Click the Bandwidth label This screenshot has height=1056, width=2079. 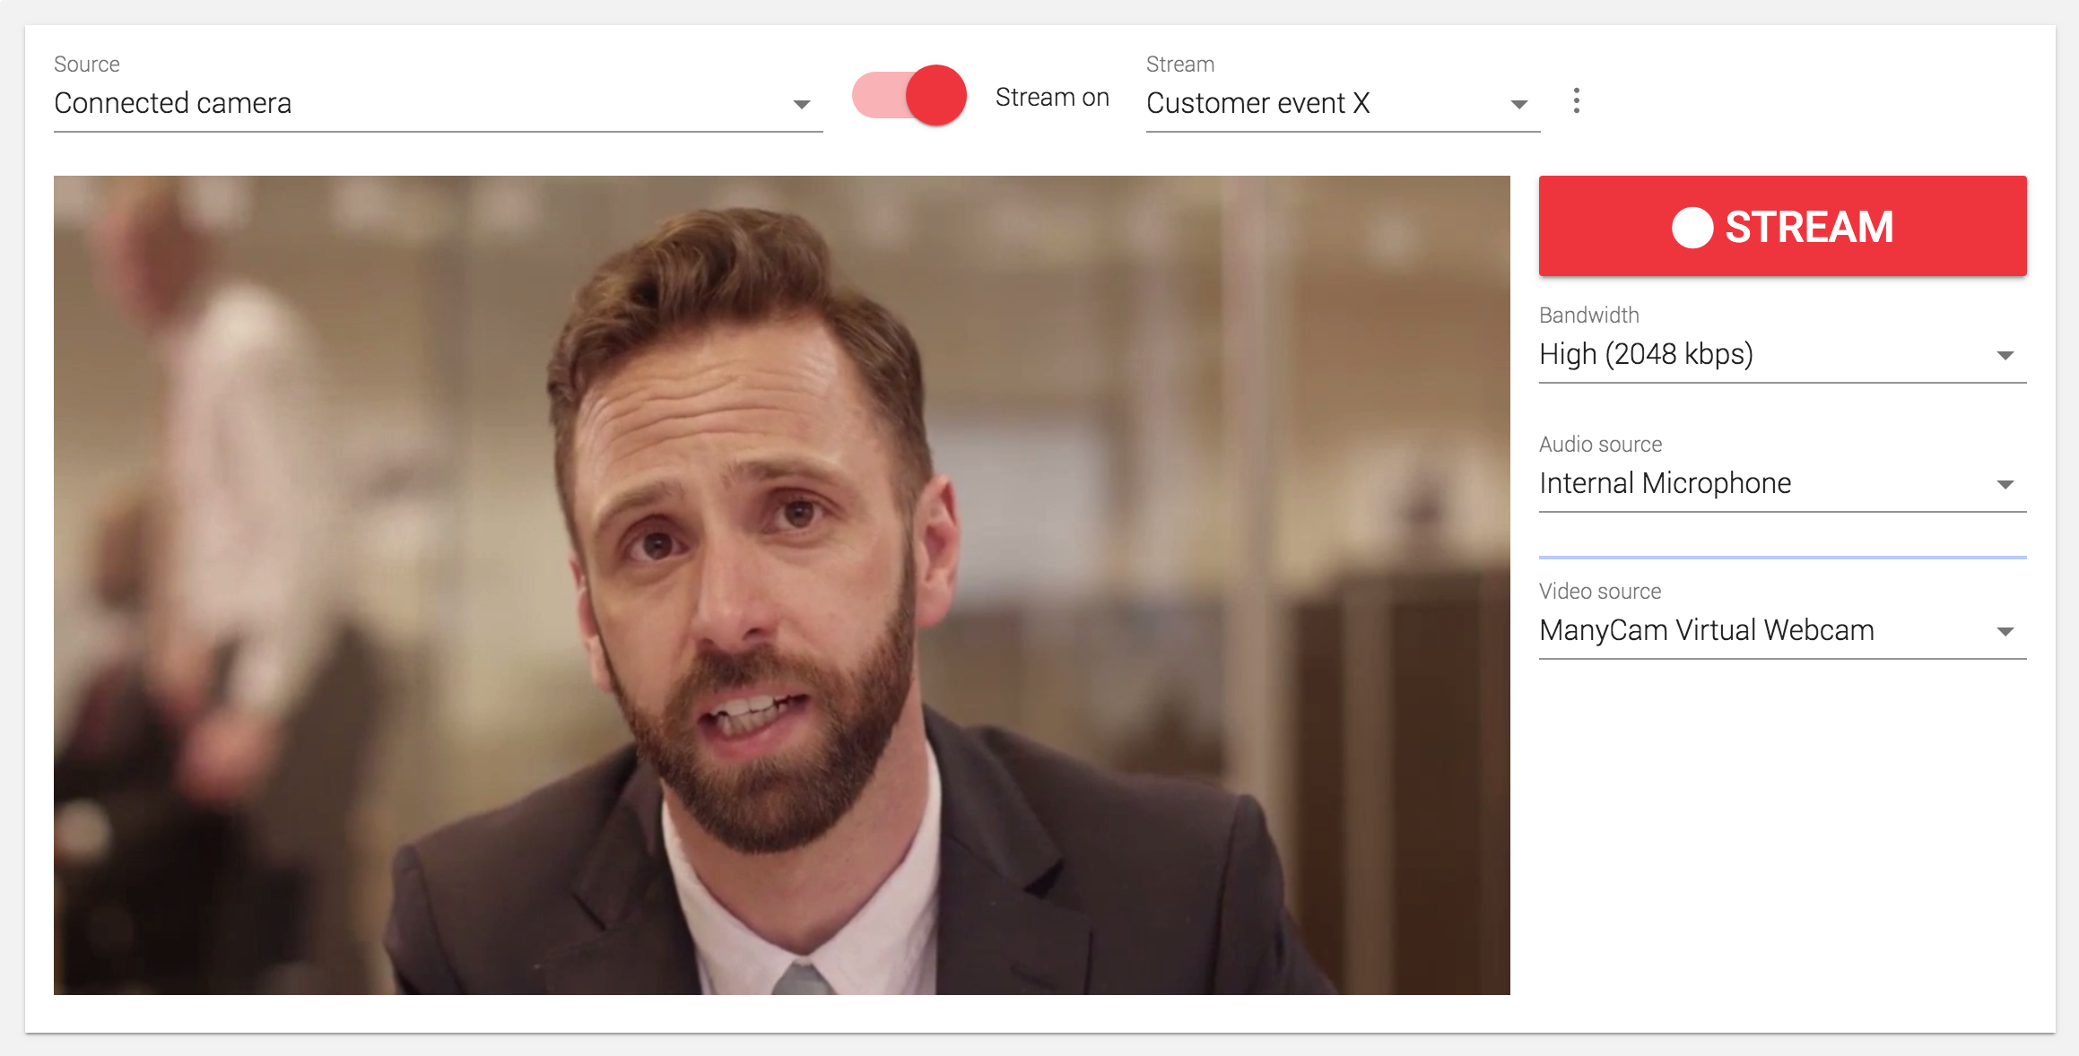click(1588, 316)
